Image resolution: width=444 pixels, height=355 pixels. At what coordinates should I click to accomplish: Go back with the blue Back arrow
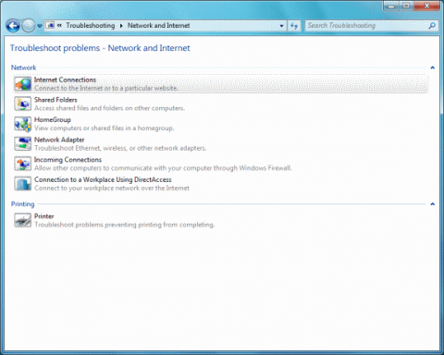(x=13, y=26)
